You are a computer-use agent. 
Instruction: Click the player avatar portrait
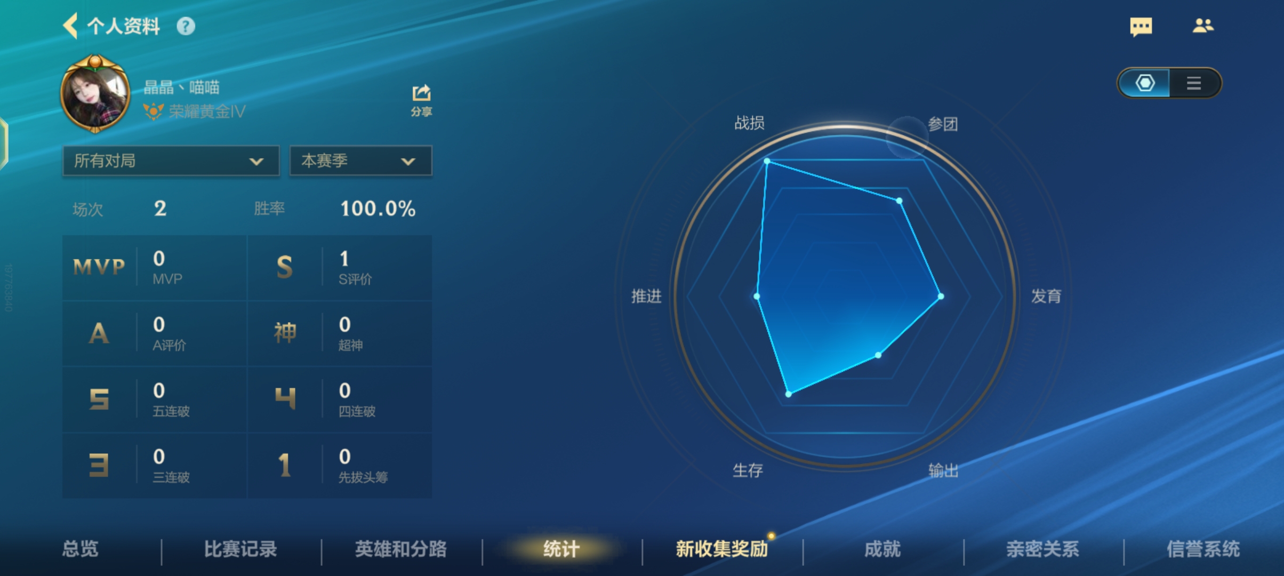[x=95, y=94]
